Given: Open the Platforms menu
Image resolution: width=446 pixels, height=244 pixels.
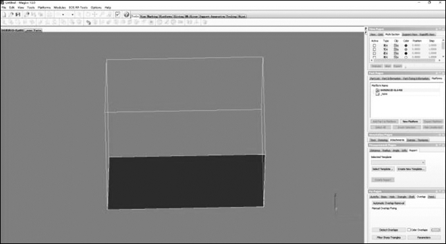Looking at the screenshot, I should coord(44,7).
